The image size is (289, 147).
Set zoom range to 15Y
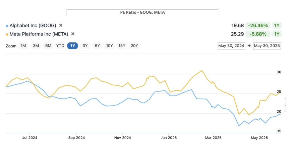pyautogui.click(x=122, y=46)
